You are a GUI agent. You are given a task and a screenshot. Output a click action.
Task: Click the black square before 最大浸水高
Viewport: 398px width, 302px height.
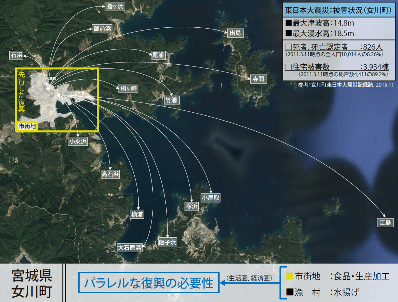289,33
